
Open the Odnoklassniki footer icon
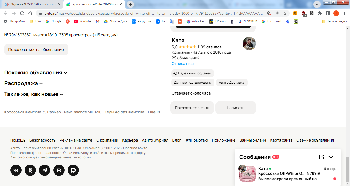[30, 170]
